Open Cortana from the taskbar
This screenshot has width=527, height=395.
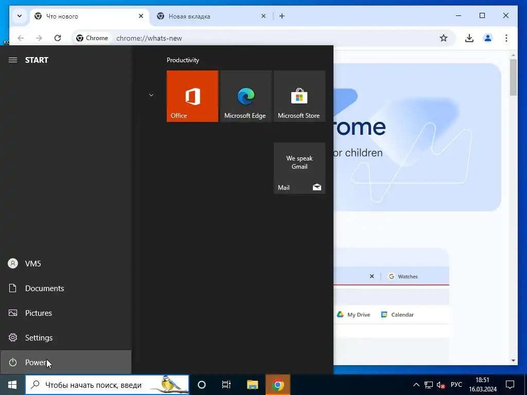(202, 385)
